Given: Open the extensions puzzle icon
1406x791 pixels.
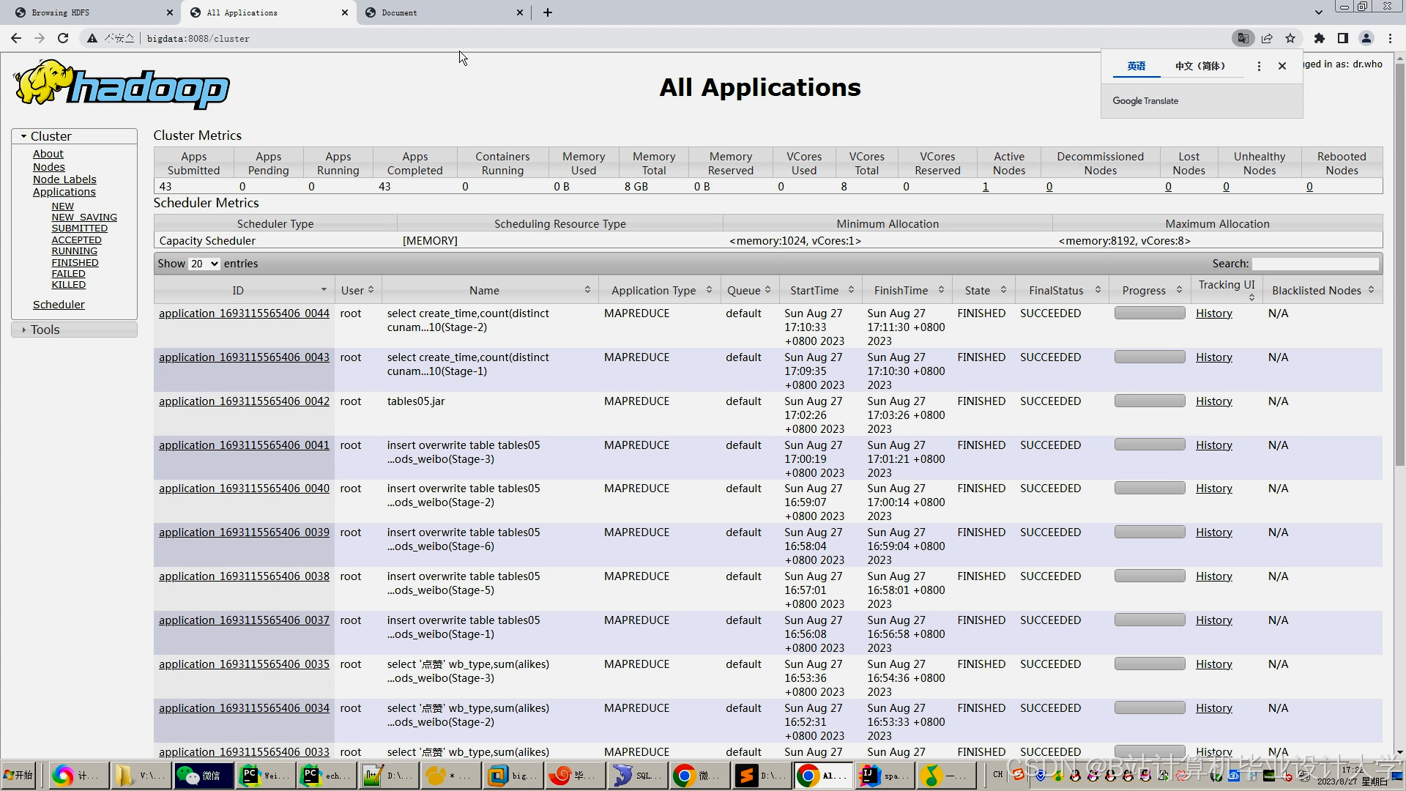Looking at the screenshot, I should pos(1320,38).
